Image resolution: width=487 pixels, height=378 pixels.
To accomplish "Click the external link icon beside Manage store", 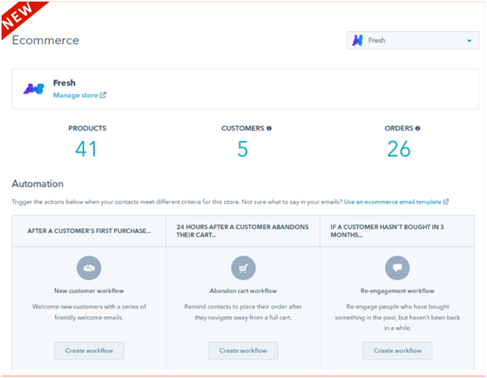I will tap(103, 95).
